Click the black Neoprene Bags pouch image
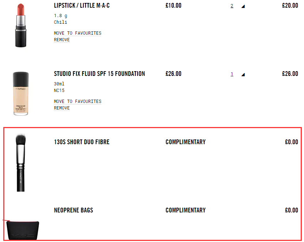This screenshot has width=304, height=242. (x=23, y=230)
